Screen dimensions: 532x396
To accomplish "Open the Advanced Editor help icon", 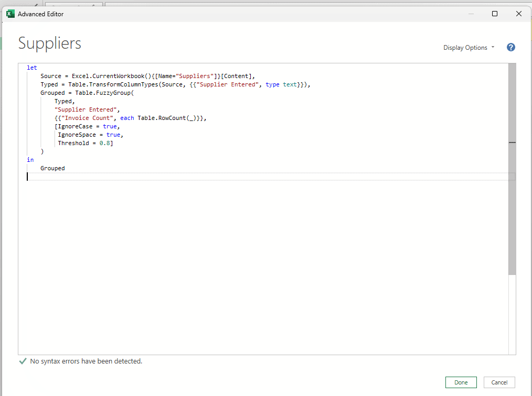I will [510, 48].
